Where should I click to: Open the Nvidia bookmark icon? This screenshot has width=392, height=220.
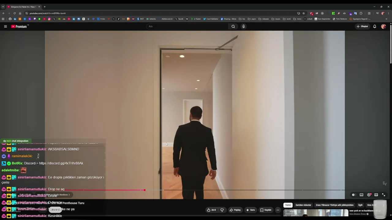pyautogui.click(x=59, y=19)
